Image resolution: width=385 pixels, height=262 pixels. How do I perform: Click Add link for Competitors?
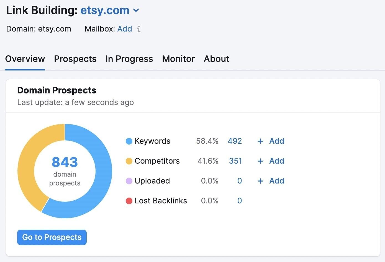pos(277,161)
